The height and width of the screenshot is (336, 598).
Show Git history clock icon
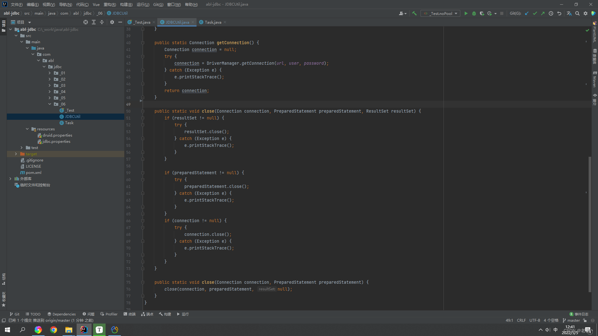tap(551, 13)
